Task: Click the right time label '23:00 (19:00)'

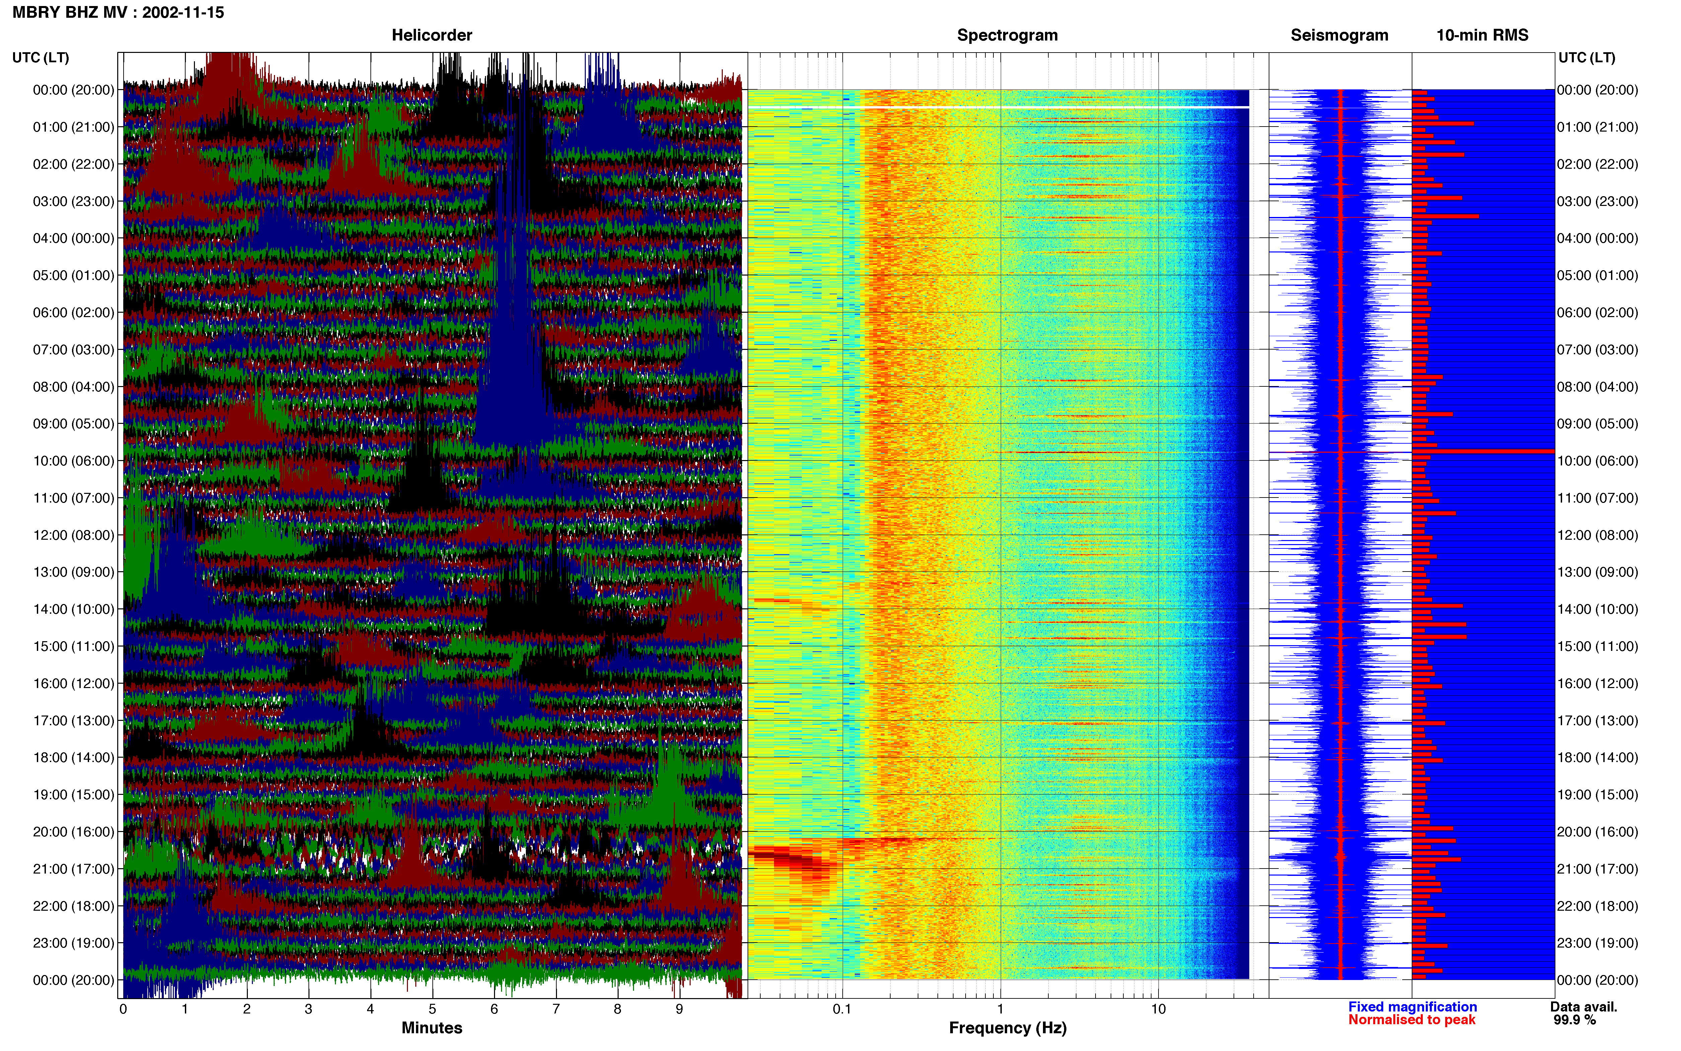Action: click(x=1598, y=943)
